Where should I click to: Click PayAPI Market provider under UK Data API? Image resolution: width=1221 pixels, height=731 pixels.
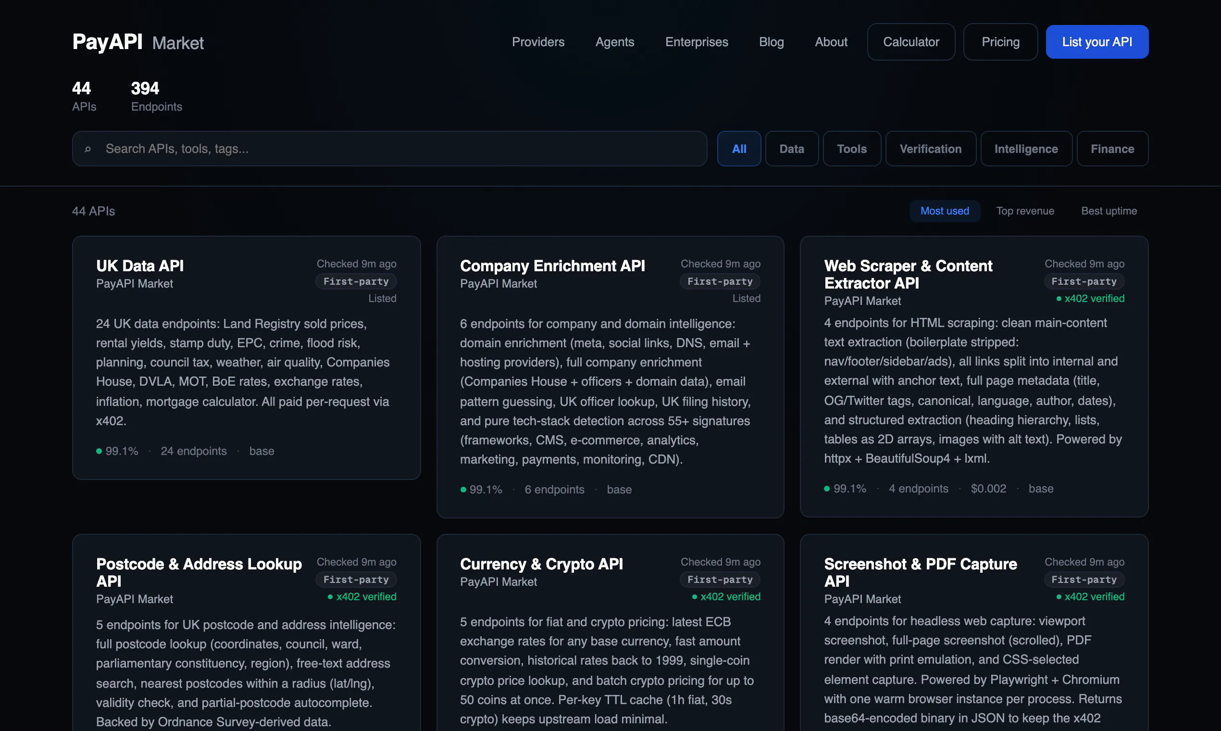[x=135, y=284]
